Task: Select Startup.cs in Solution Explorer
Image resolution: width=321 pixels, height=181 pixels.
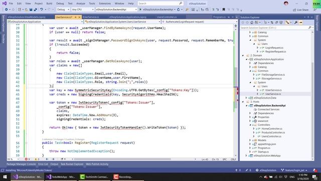Action: click(263, 152)
